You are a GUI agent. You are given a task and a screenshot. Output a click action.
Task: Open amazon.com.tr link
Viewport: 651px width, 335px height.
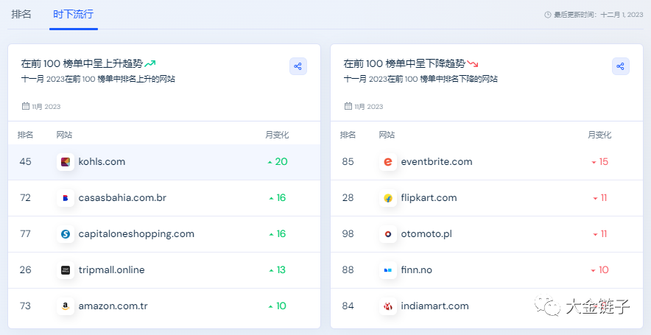113,306
